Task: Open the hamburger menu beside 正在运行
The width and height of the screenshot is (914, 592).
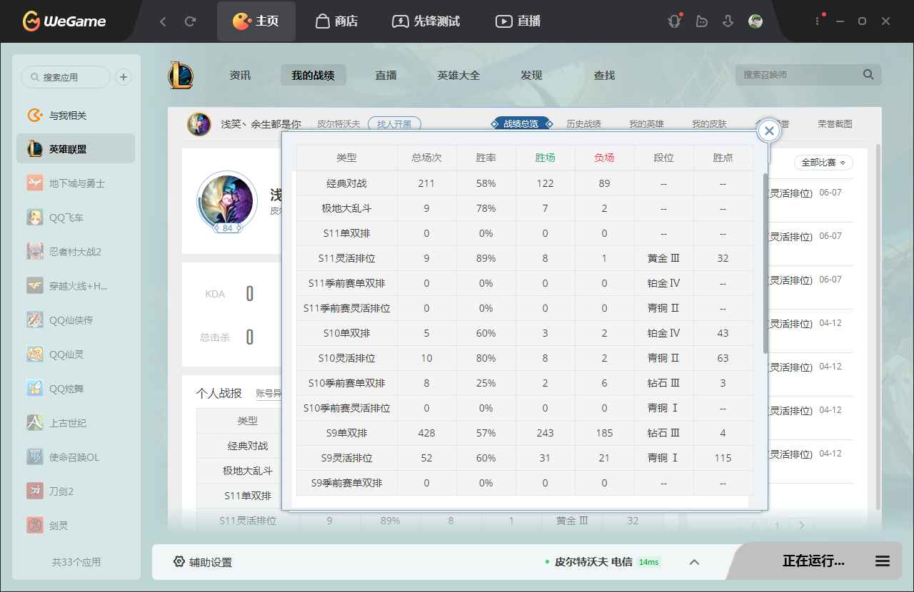Action: tap(883, 561)
